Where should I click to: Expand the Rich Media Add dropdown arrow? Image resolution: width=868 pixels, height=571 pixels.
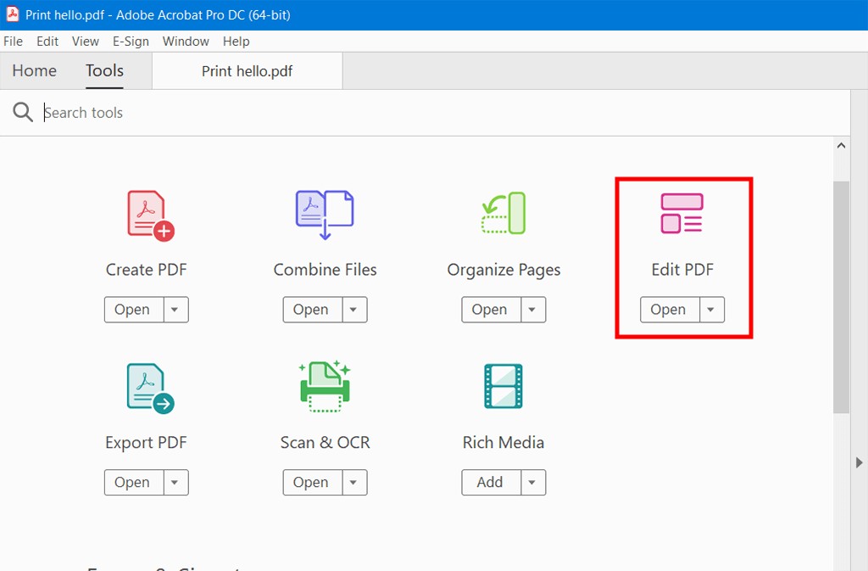pos(532,483)
